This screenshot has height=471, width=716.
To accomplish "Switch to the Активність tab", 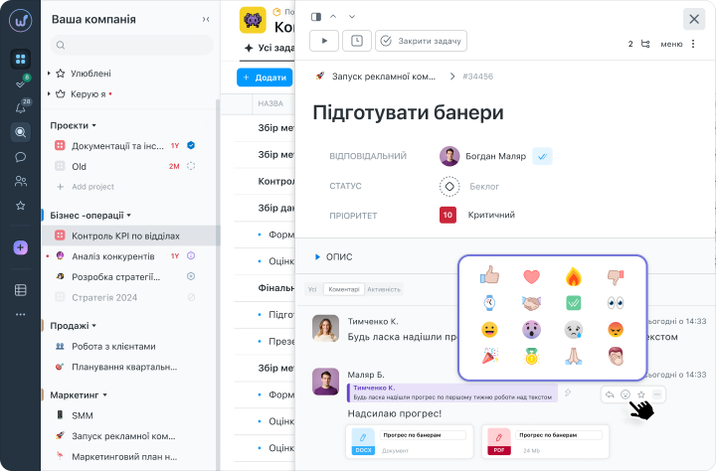I will pyautogui.click(x=384, y=289).
